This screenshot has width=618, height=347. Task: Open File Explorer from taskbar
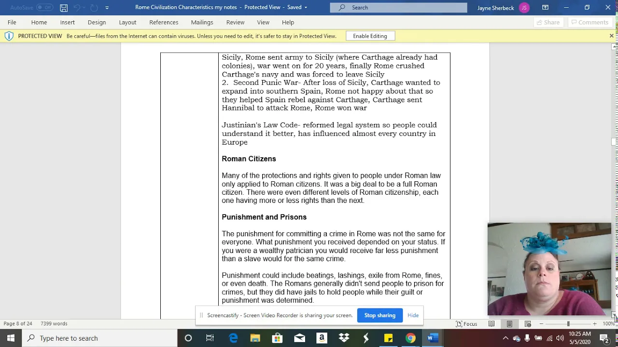pyautogui.click(x=255, y=338)
